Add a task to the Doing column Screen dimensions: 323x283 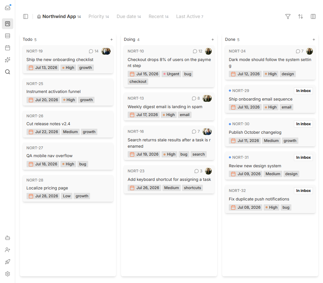[213, 40]
